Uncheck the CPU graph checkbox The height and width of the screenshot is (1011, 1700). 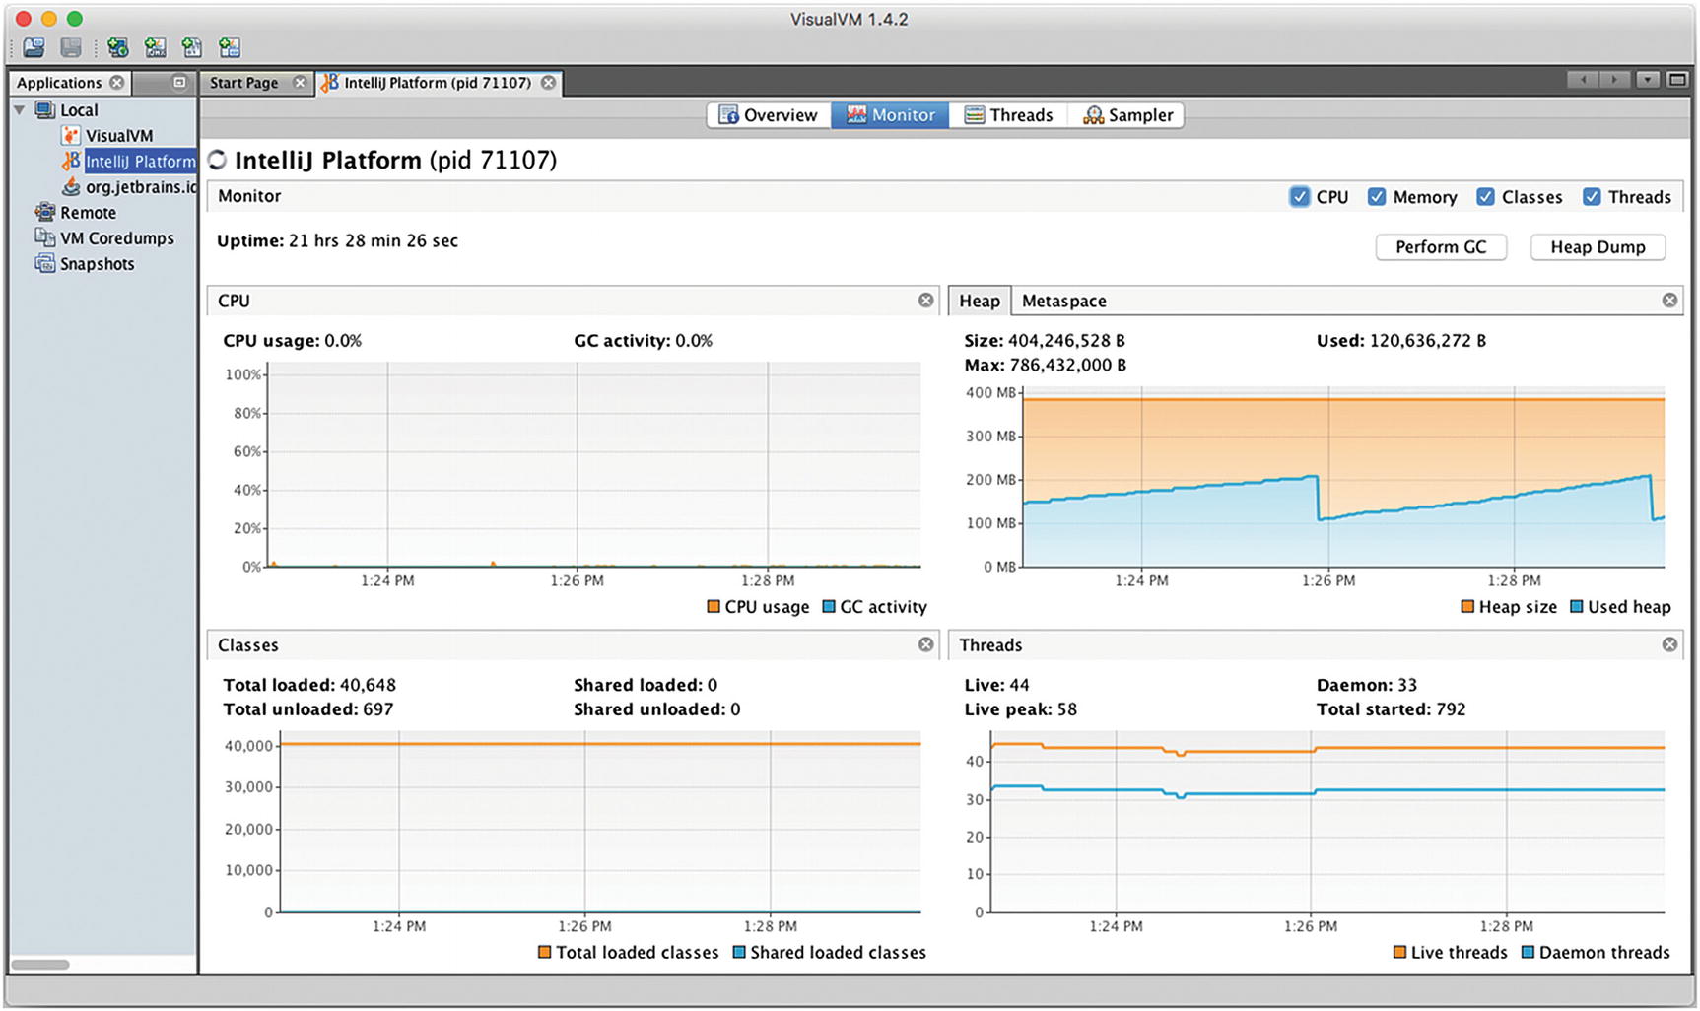pyautogui.click(x=1299, y=197)
